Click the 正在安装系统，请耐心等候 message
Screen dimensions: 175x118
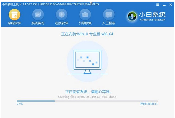click(88, 92)
